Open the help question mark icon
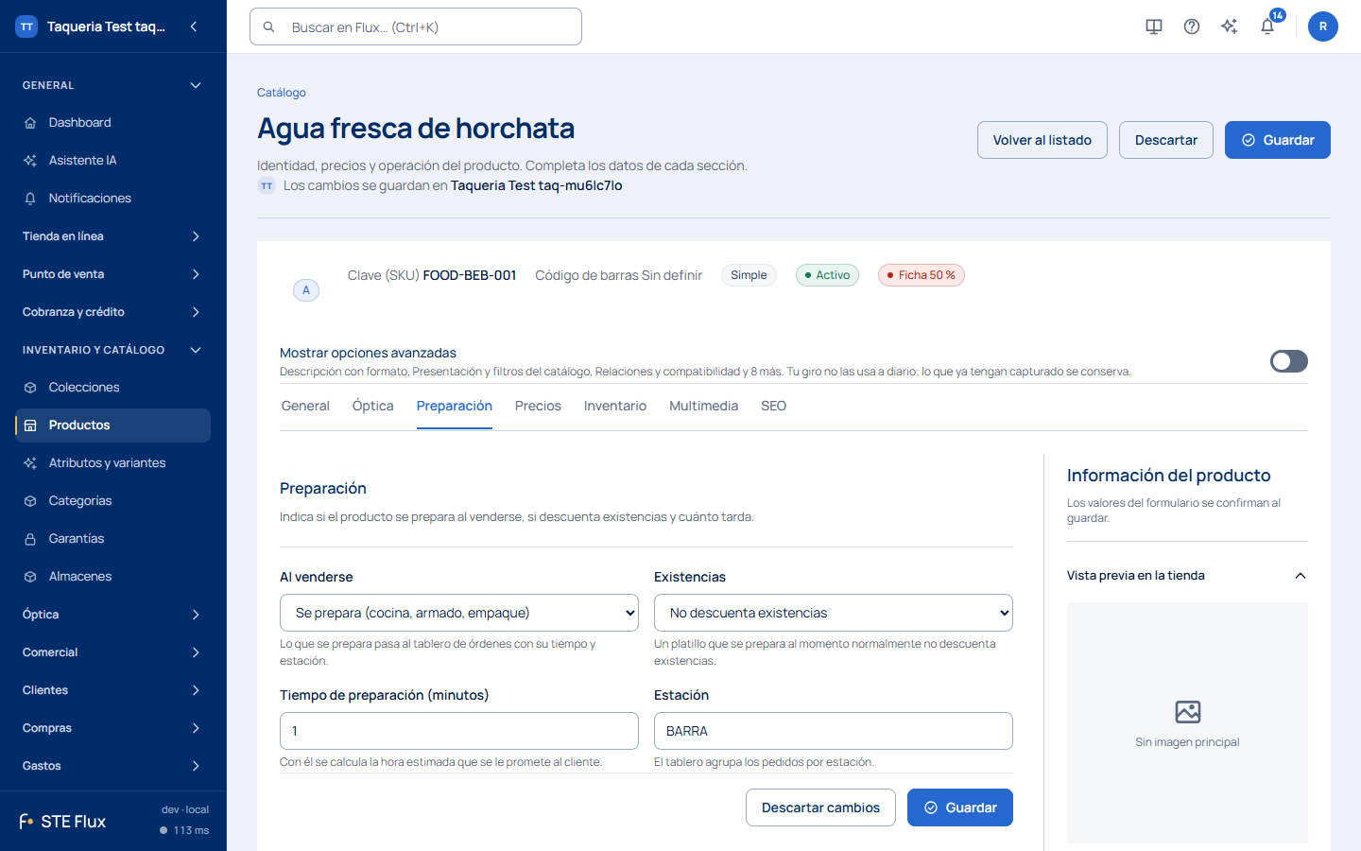The width and height of the screenshot is (1361, 851). tap(1192, 26)
